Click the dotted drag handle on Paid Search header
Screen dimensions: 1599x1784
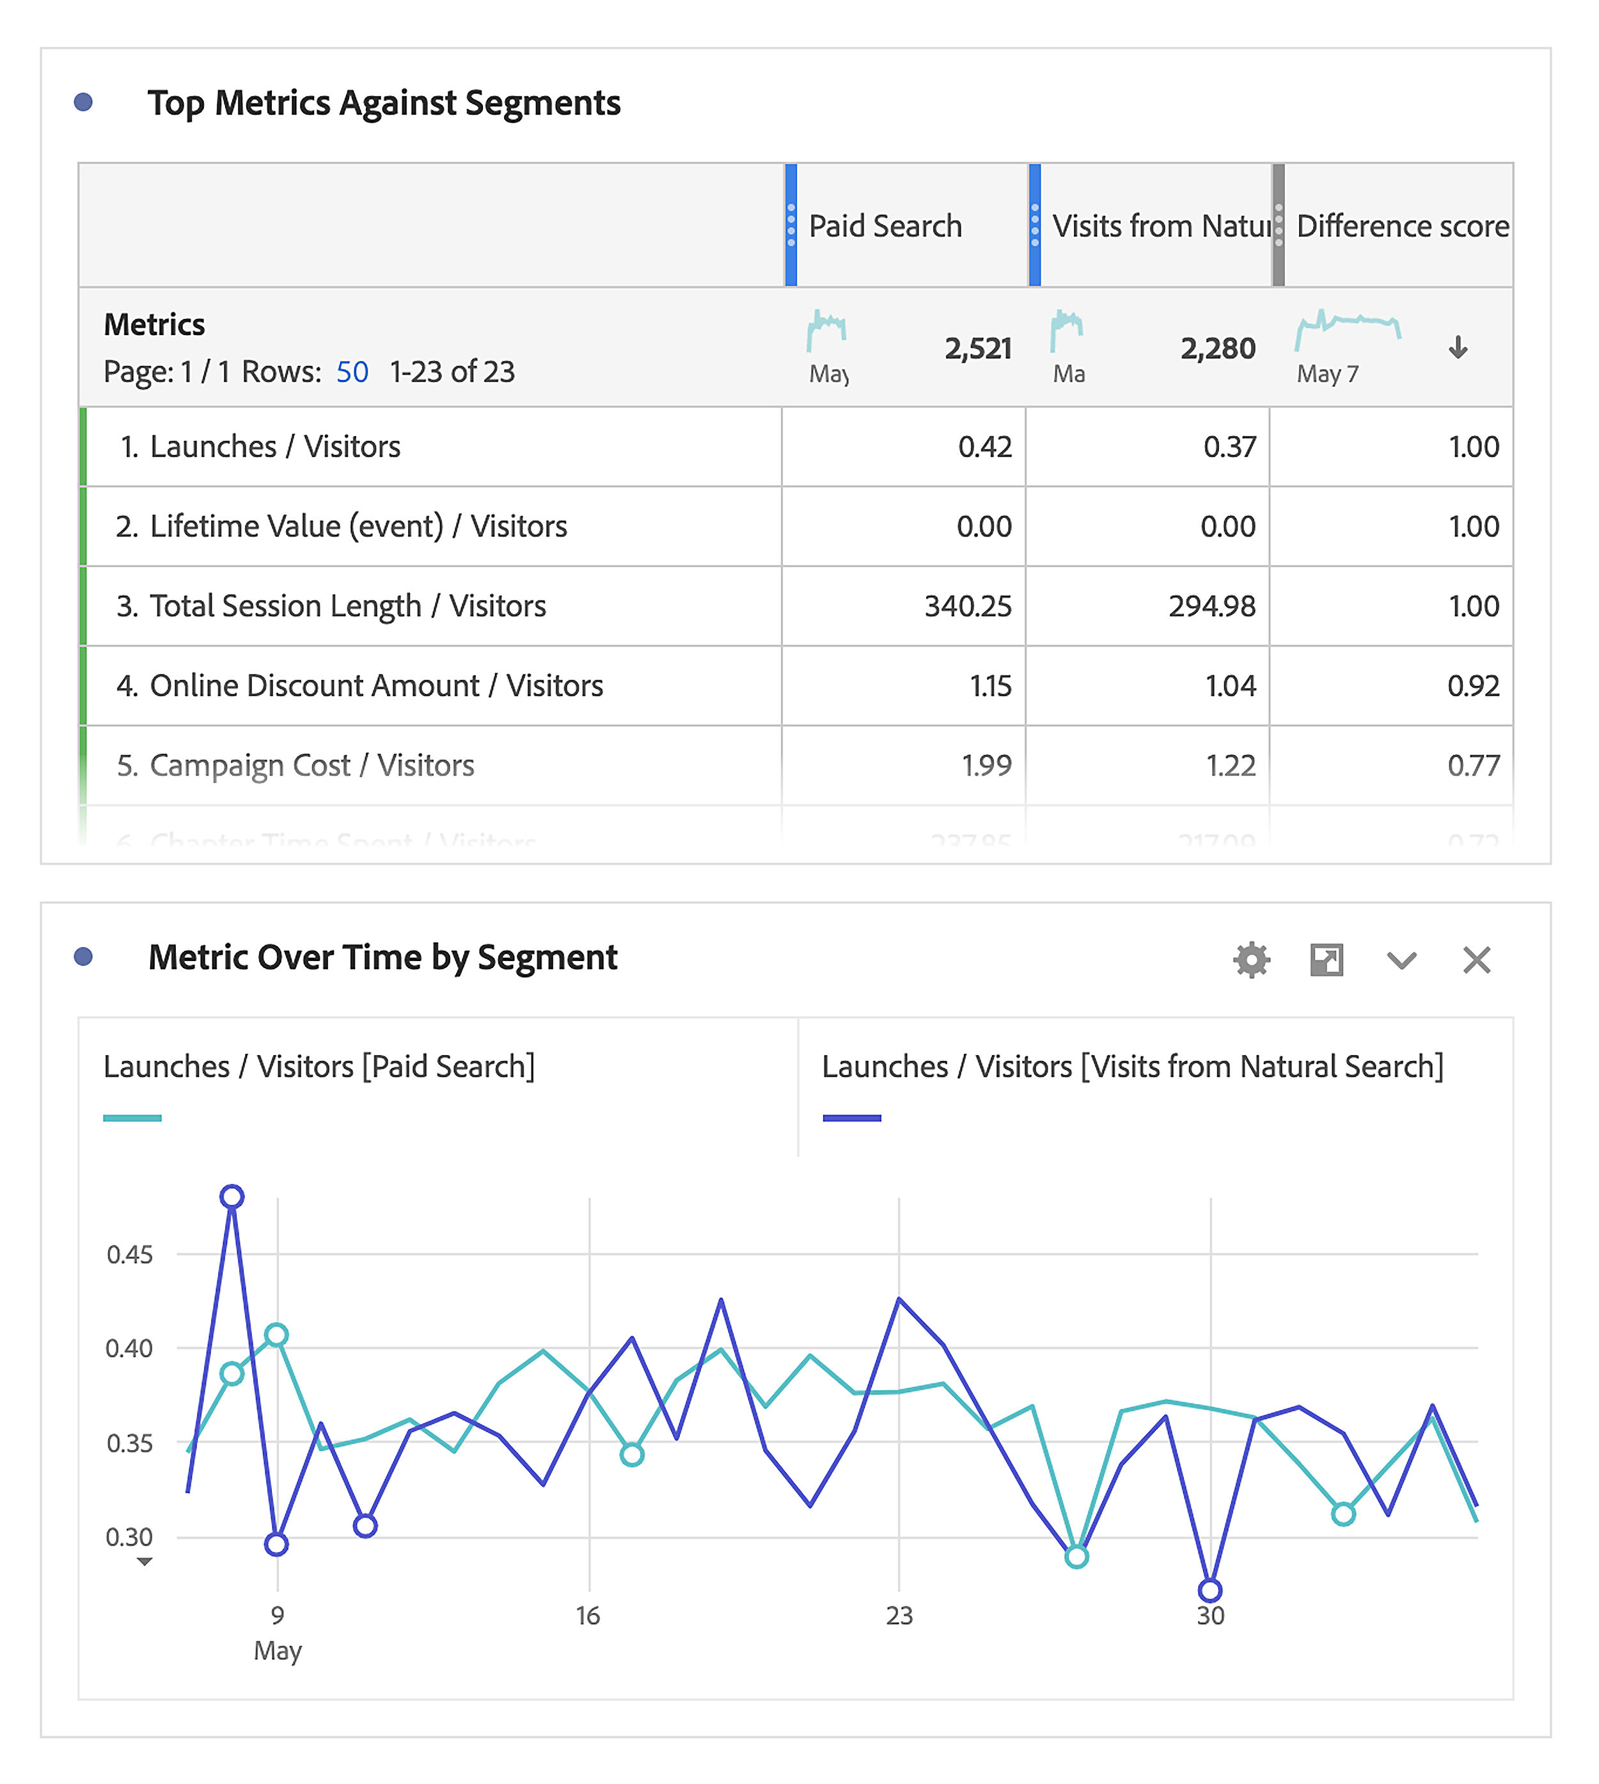792,225
